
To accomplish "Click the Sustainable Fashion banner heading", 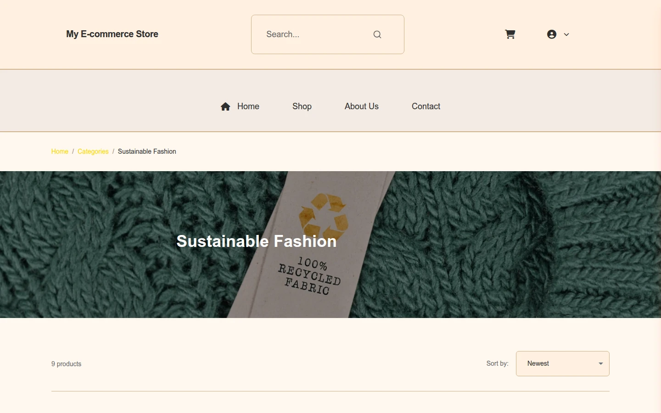I will click(x=257, y=241).
